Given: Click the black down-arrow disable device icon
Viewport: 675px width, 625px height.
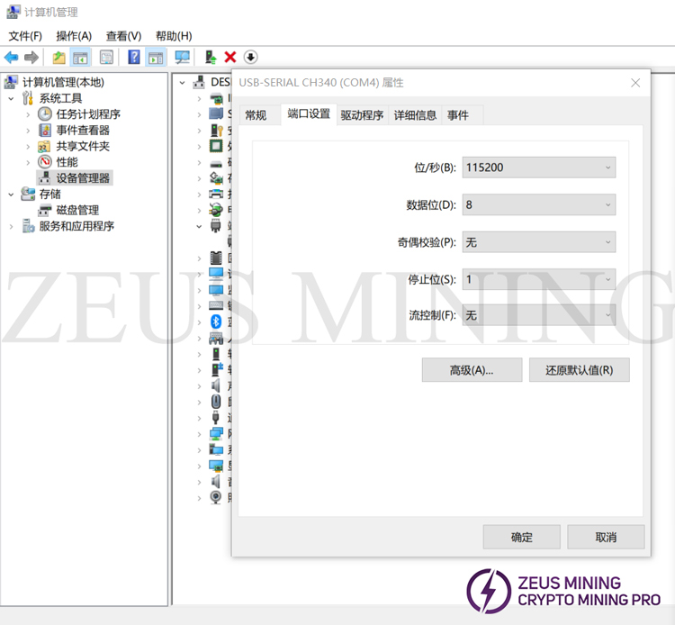Looking at the screenshot, I should pyautogui.click(x=251, y=58).
